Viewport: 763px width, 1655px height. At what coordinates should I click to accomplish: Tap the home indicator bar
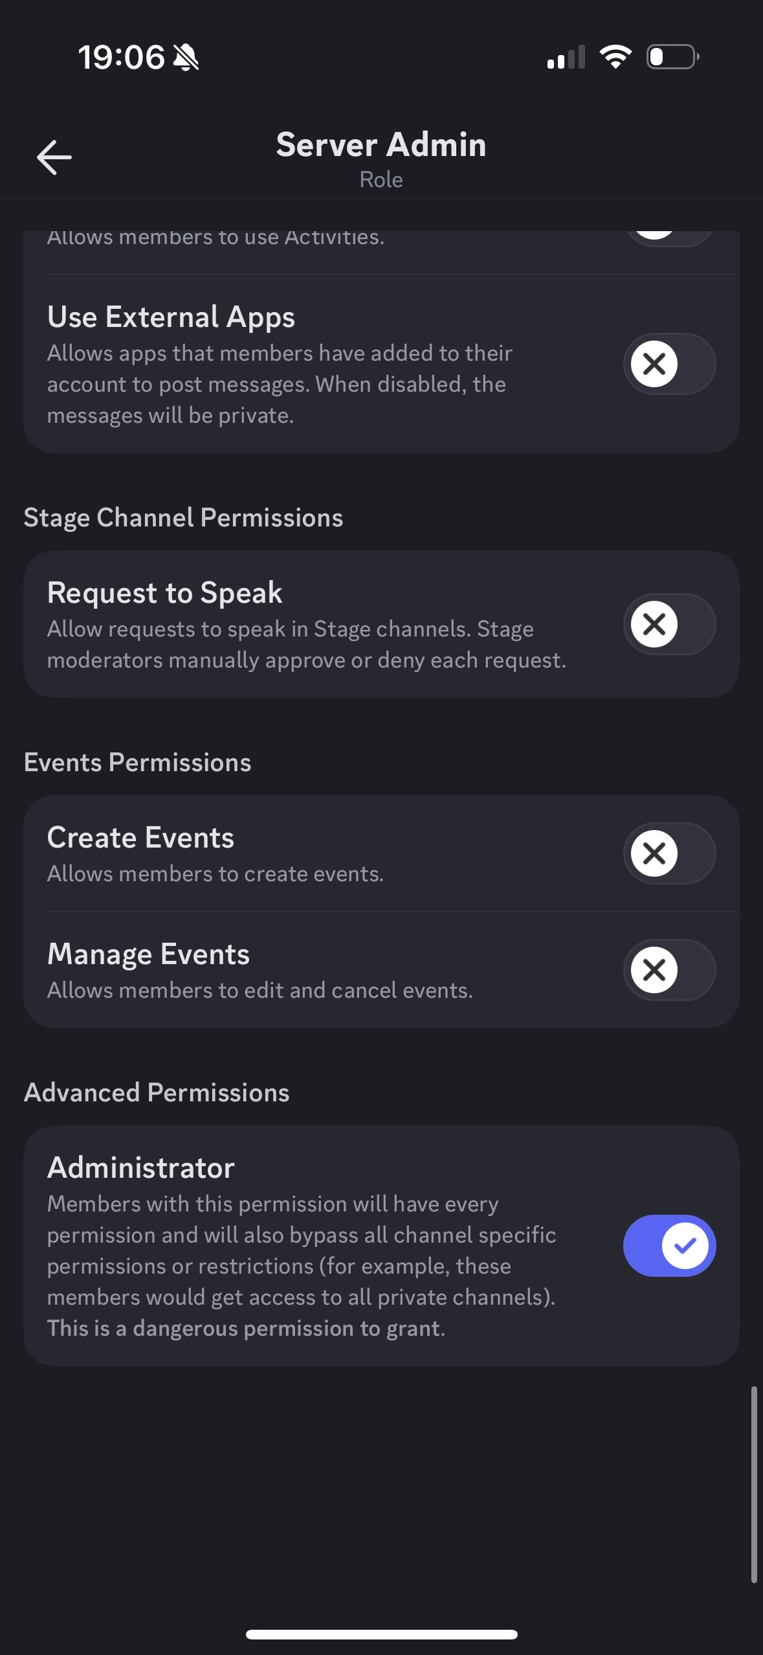coord(381,1634)
